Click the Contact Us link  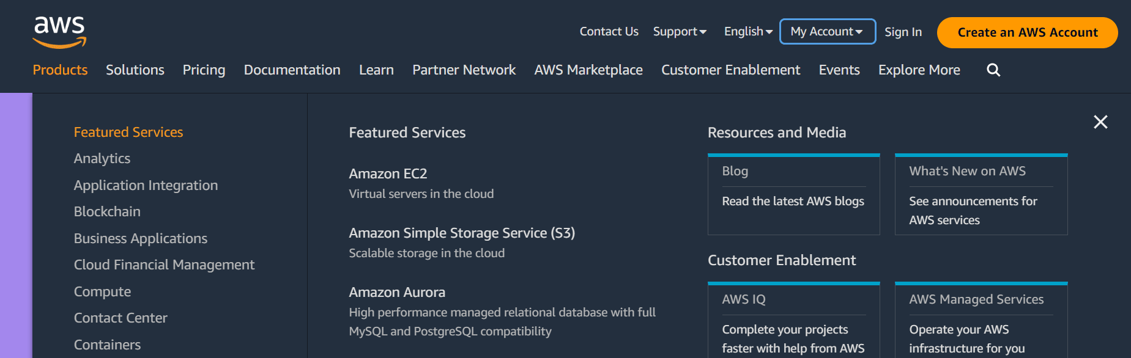point(609,32)
